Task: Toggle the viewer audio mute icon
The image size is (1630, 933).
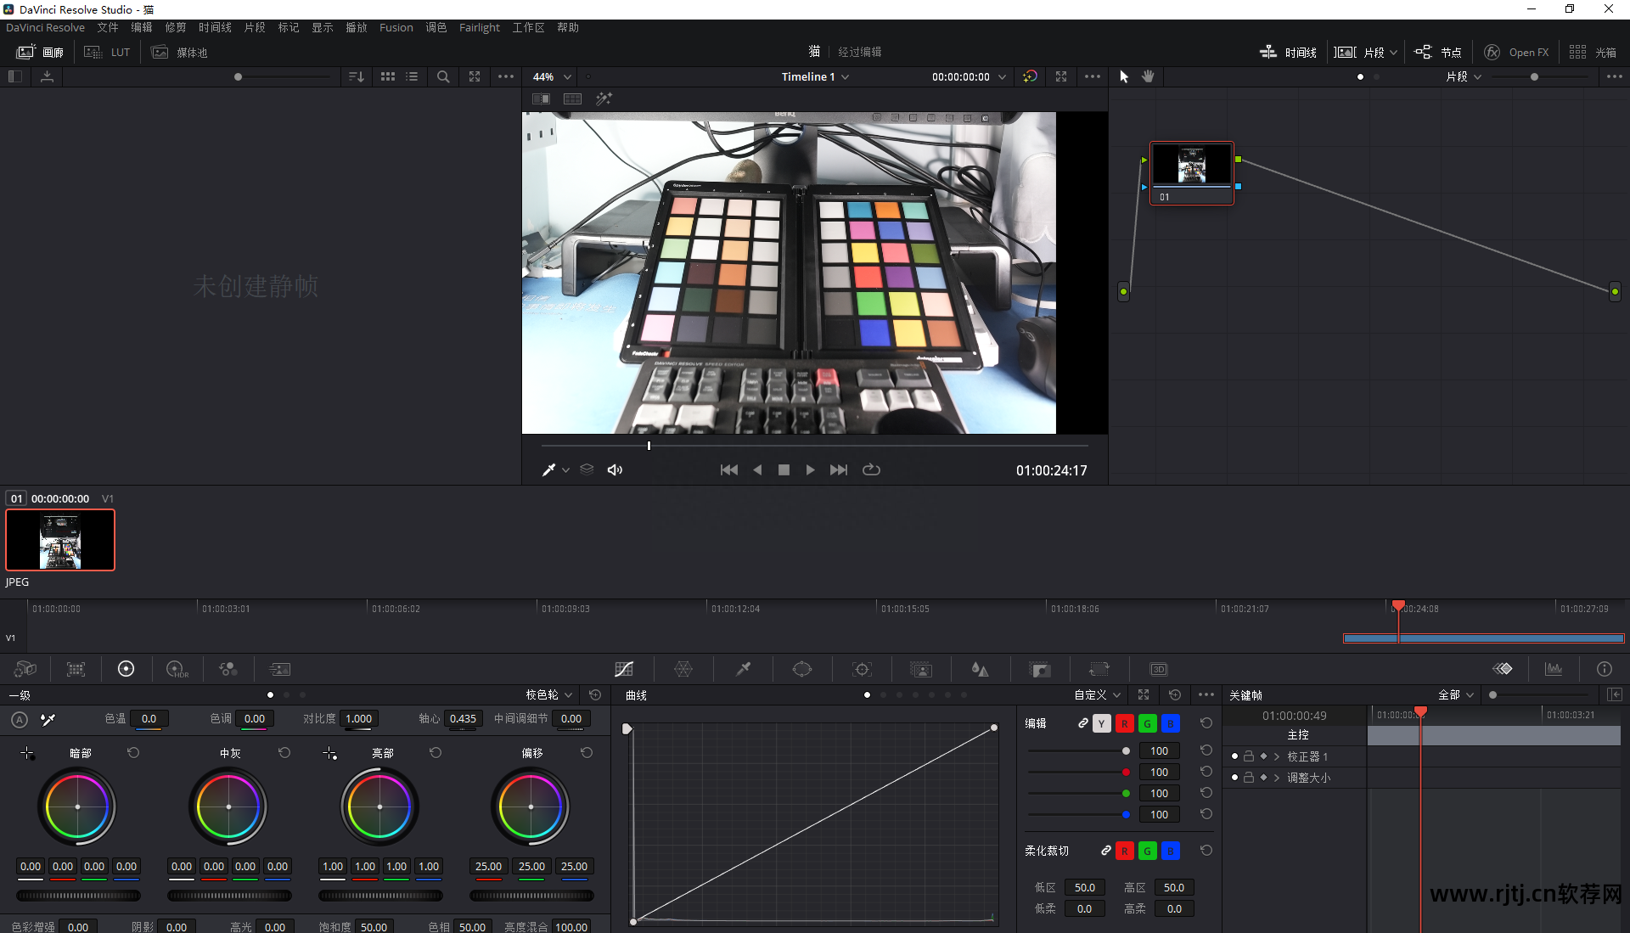Action: click(x=615, y=469)
